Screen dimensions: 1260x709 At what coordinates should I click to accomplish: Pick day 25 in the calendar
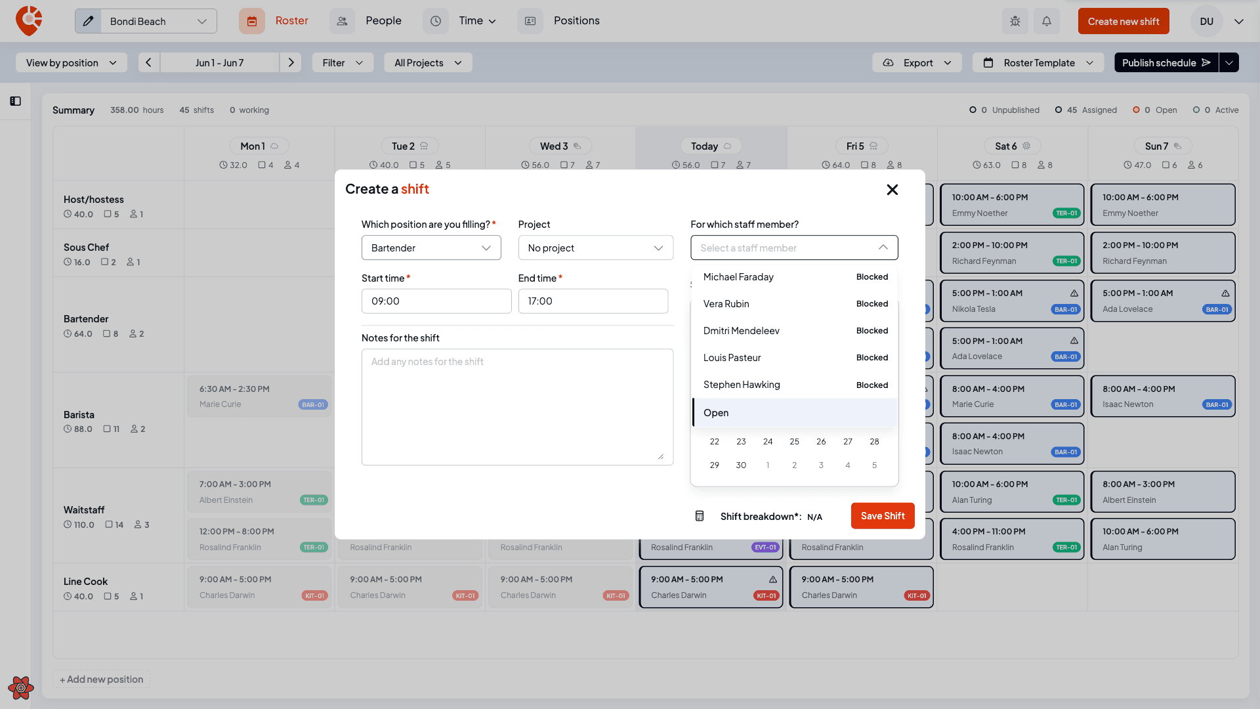(x=794, y=442)
